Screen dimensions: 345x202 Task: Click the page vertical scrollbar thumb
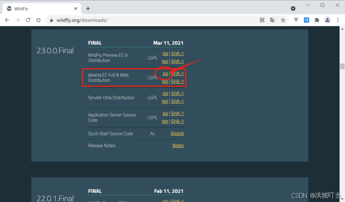pos(342,66)
